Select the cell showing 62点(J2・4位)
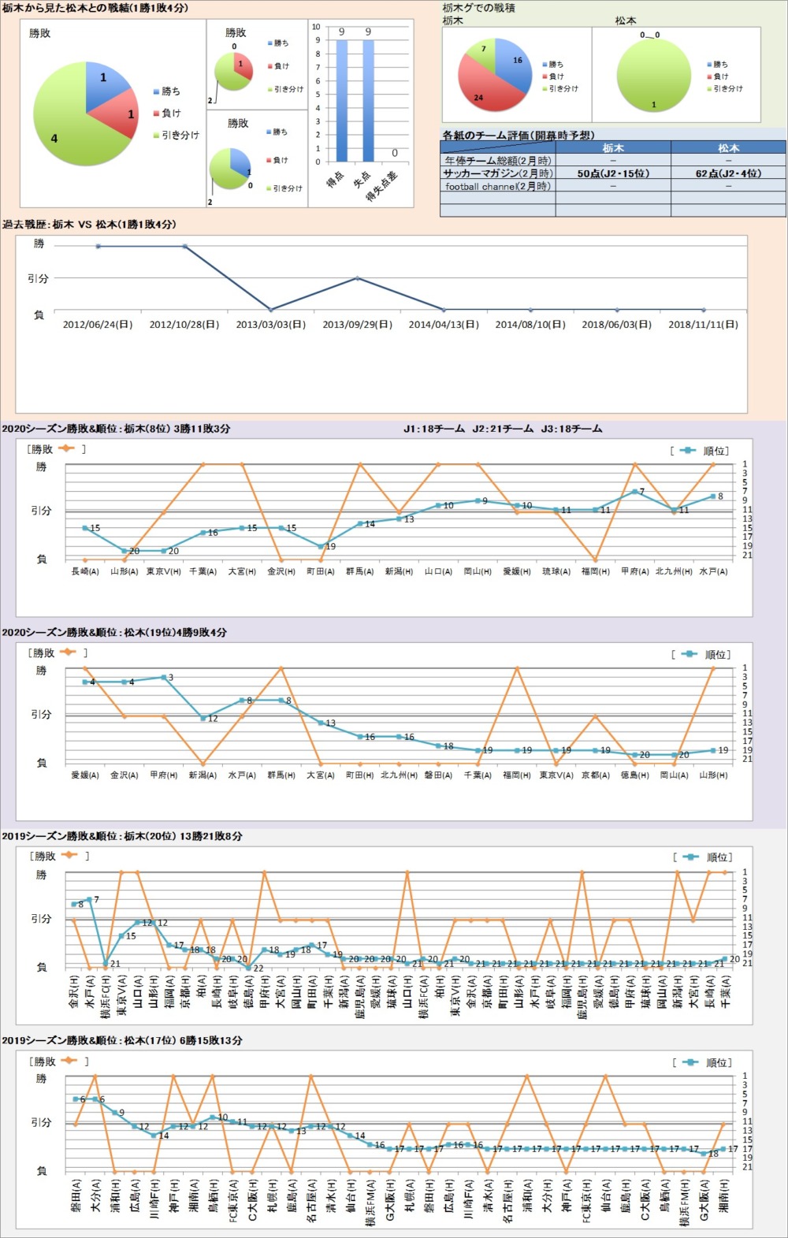Screen dimensions: 788x1238 point(728,173)
